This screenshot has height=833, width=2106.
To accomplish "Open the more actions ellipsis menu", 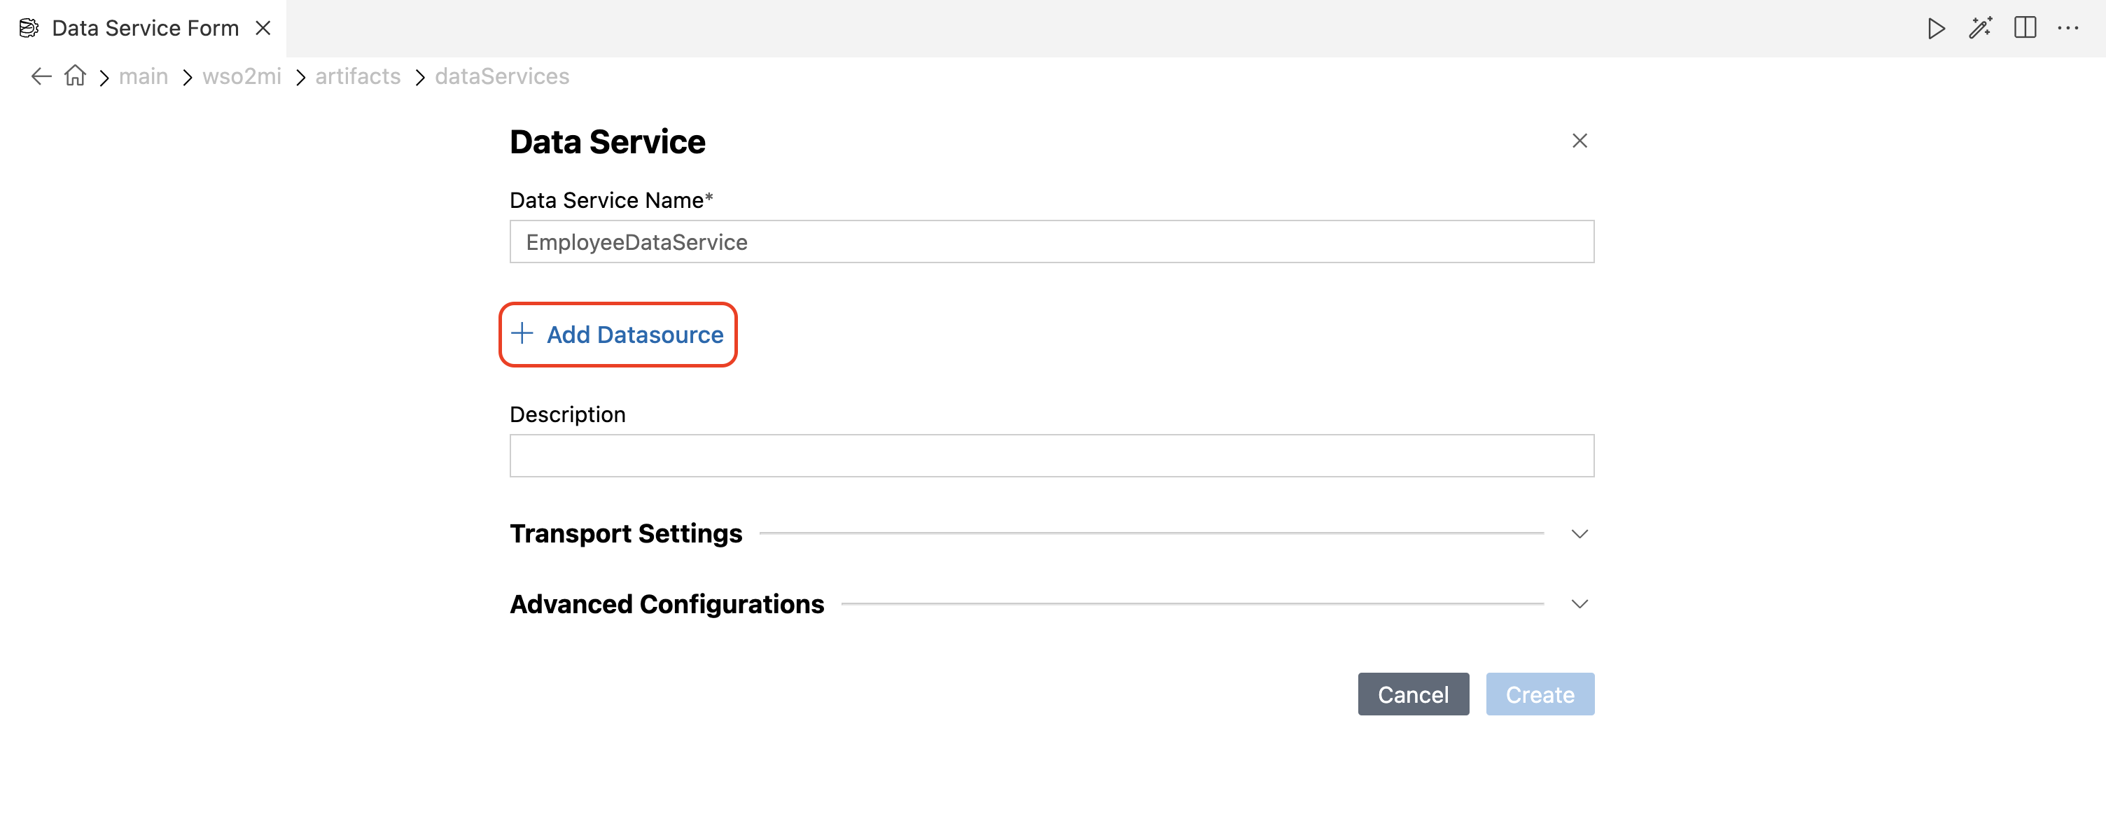I will (x=2067, y=29).
